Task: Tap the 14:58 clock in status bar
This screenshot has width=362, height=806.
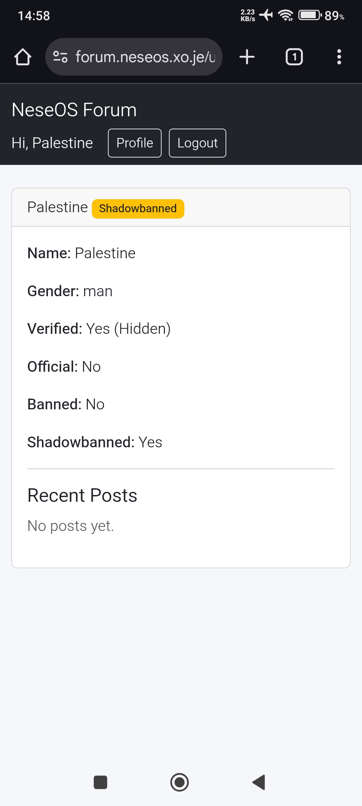Action: coord(34,16)
